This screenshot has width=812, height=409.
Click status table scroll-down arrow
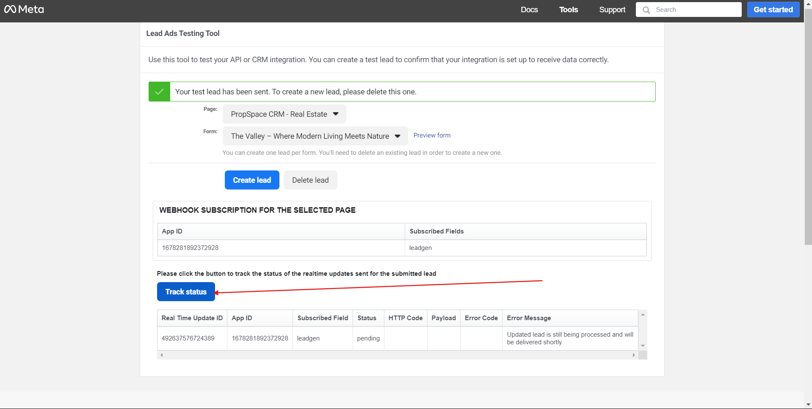point(643,346)
